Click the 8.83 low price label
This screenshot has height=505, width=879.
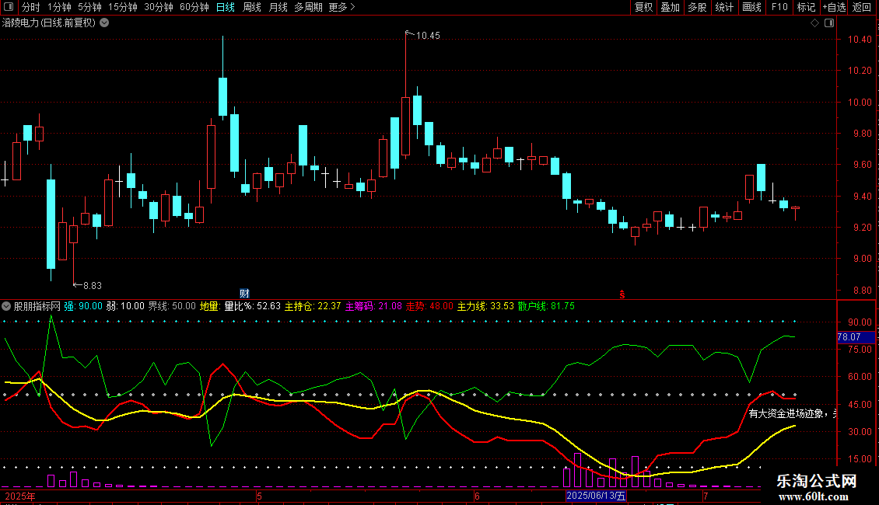pyautogui.click(x=93, y=286)
